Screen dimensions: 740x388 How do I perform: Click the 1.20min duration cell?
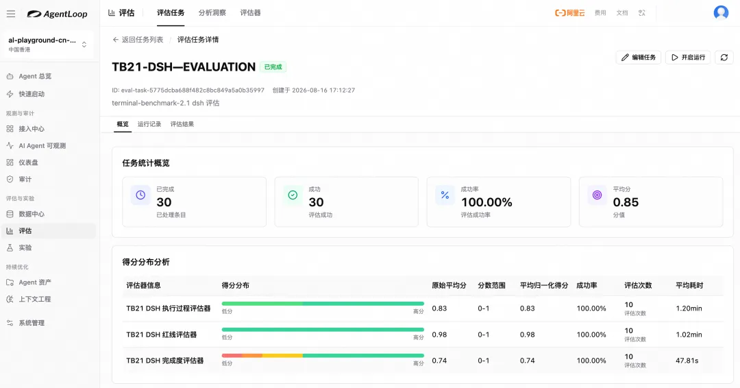tap(689, 308)
